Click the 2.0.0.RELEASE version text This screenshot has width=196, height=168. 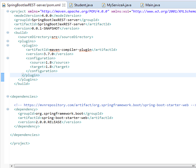tap(49, 122)
